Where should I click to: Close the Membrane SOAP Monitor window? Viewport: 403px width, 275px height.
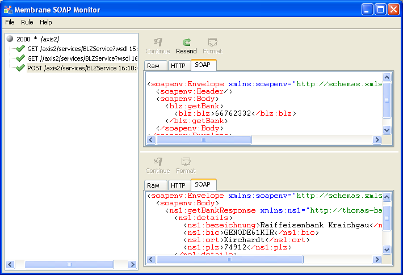coord(393,10)
